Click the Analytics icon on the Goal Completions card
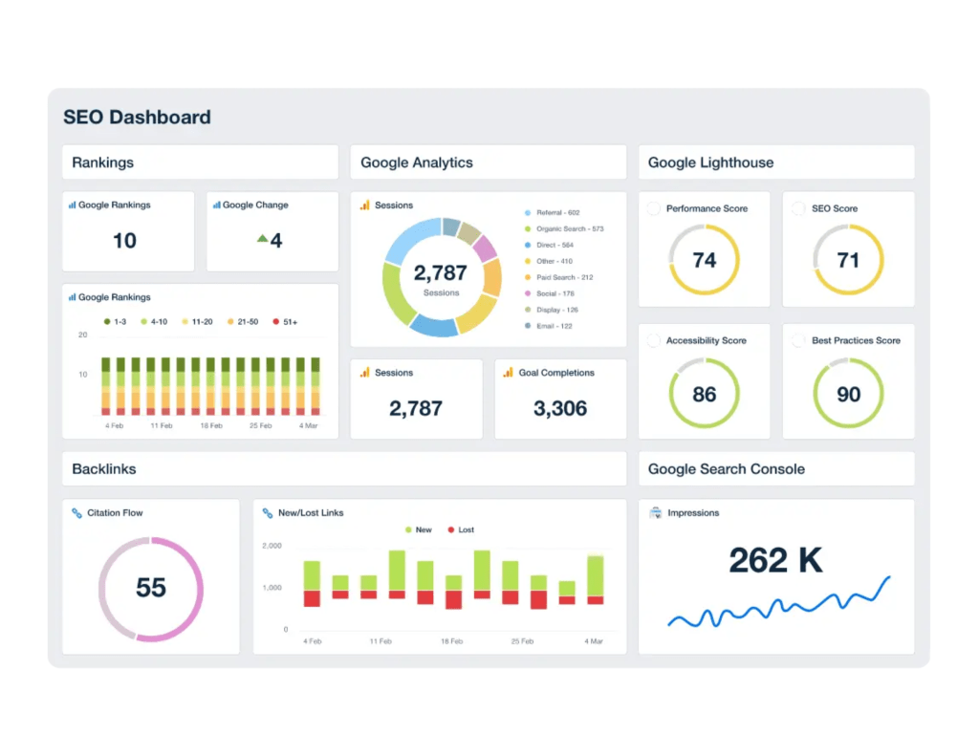 click(x=509, y=373)
